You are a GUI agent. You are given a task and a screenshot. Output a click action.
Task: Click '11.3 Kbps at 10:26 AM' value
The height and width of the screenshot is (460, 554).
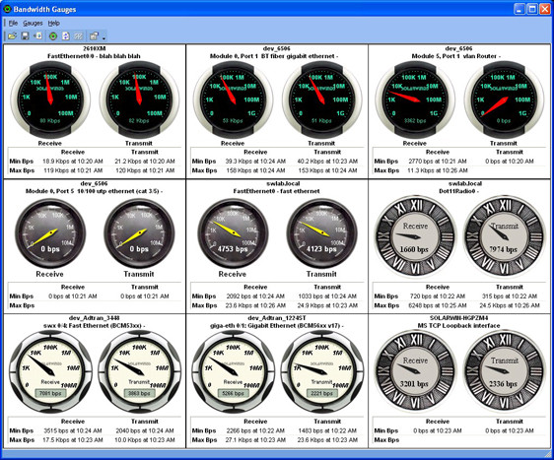[438, 170]
